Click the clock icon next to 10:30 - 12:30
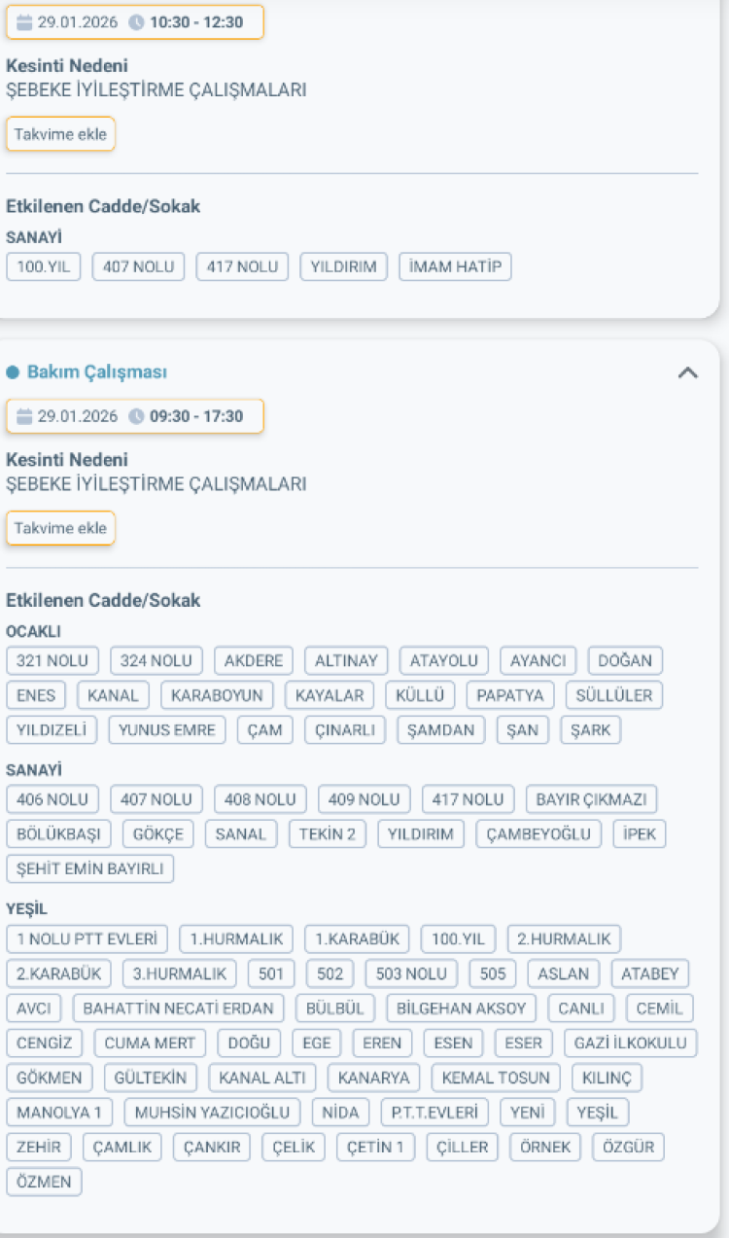Image resolution: width=729 pixels, height=1238 pixels. (136, 22)
